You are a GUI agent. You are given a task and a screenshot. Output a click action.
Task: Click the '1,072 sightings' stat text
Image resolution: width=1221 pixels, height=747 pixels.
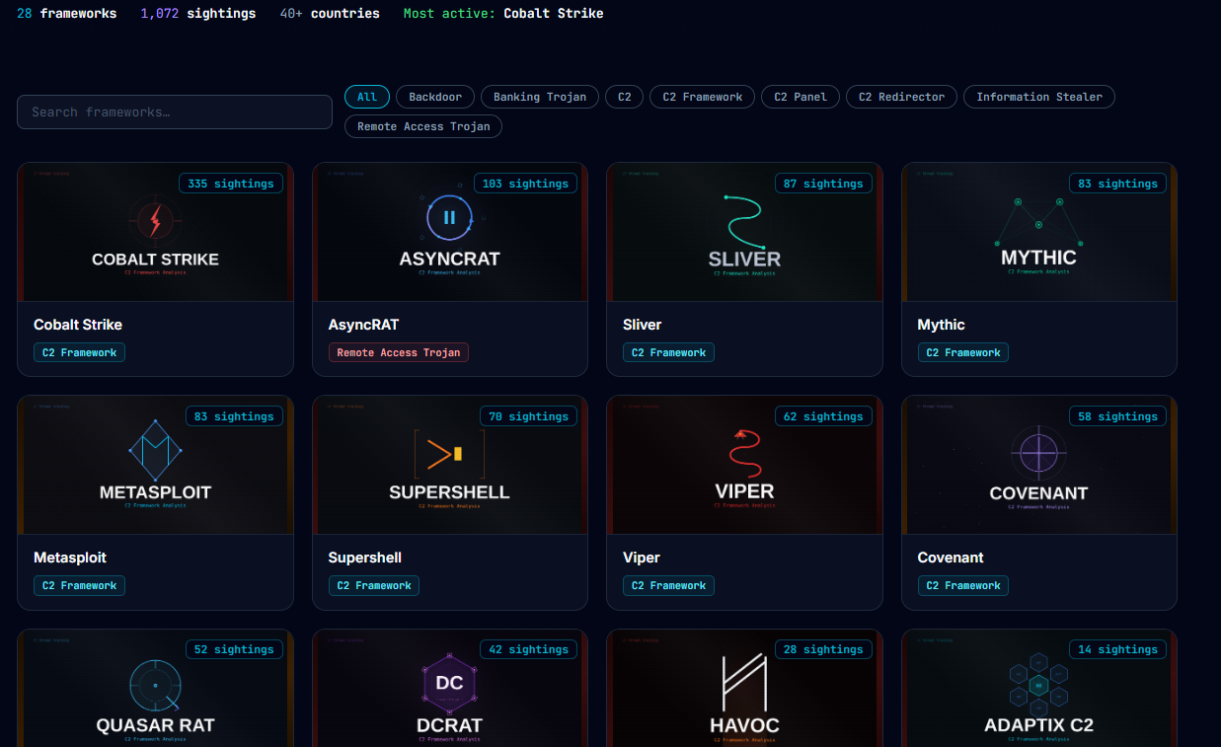point(198,14)
